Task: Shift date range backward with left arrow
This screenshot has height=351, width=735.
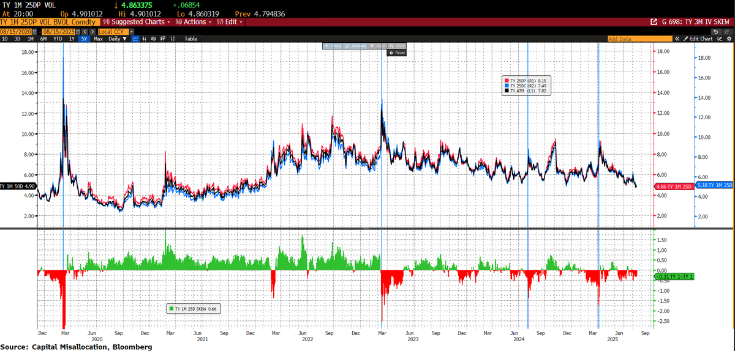Action: click(x=85, y=32)
